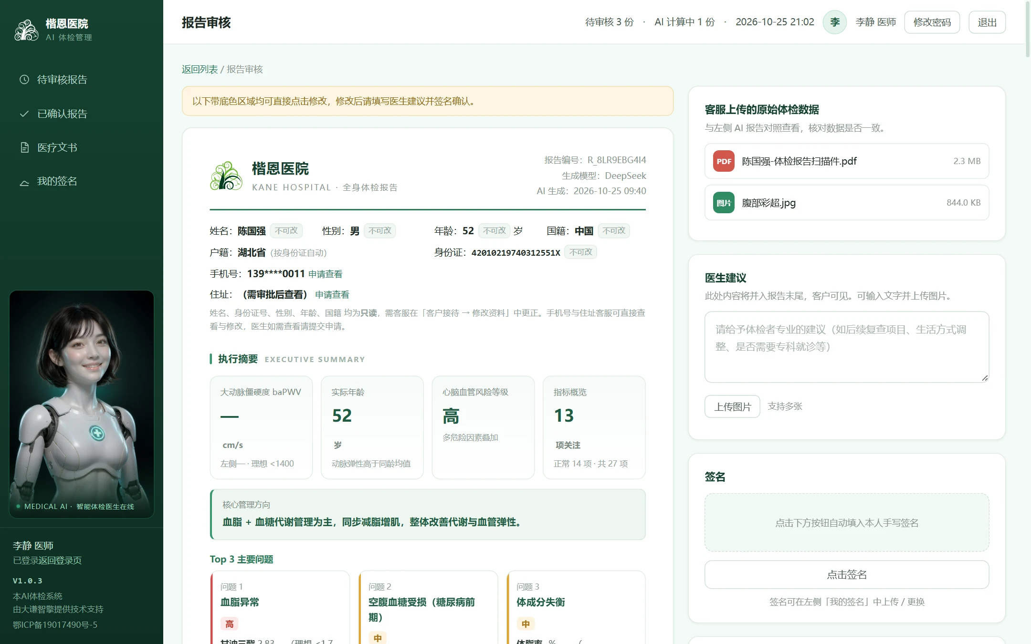Click the page vertical scrollbar
Screen dimensions: 1031x644
pyautogui.click(x=1028, y=29)
